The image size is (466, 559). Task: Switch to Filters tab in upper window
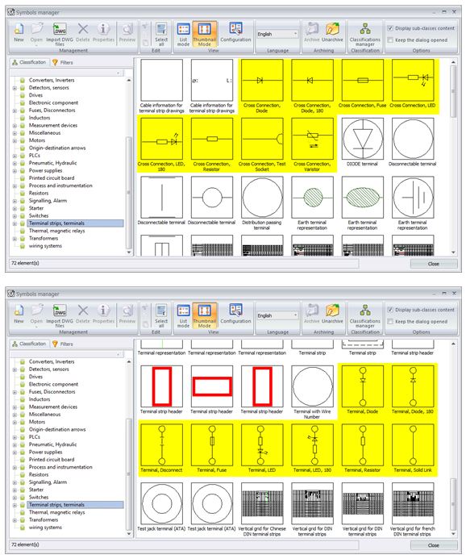pos(63,62)
